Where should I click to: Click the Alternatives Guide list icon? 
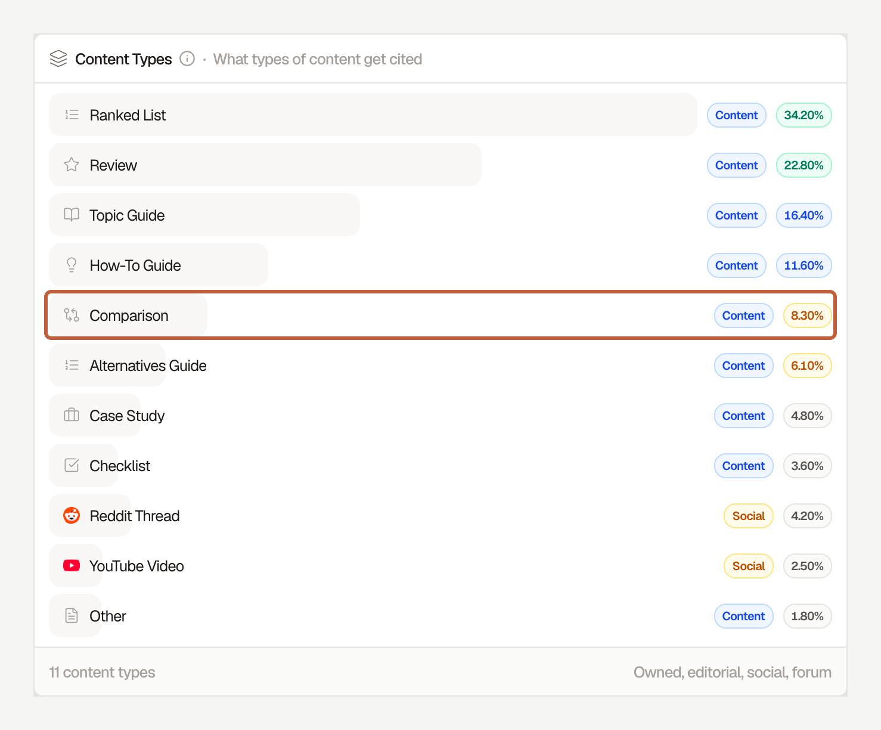[x=72, y=365]
